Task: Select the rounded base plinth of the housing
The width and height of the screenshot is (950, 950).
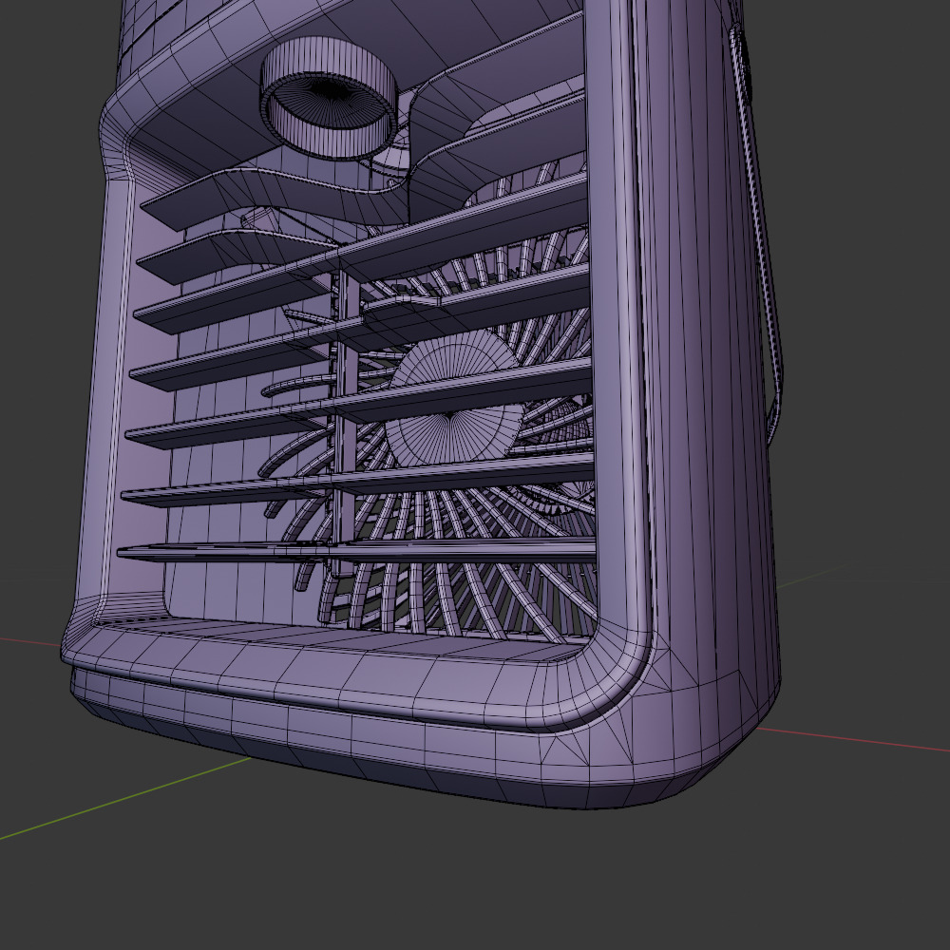Action: 424,736
